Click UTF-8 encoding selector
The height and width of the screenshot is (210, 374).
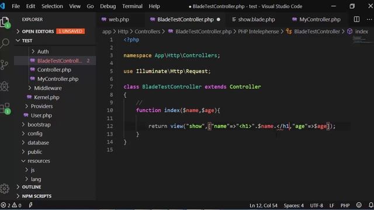(316, 205)
